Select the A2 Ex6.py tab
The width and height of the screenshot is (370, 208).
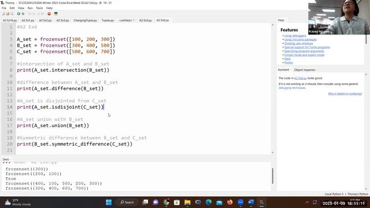[162, 20]
